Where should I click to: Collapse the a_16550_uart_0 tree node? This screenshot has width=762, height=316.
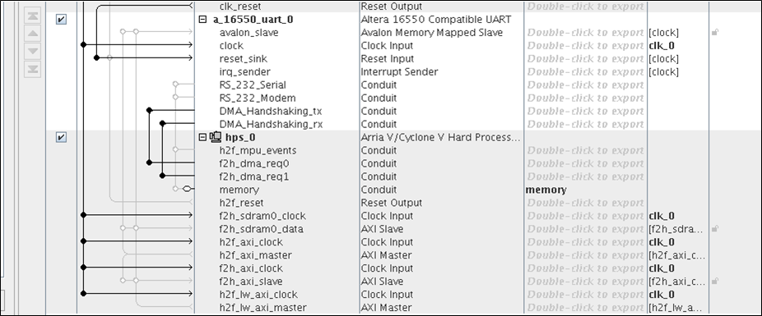click(x=203, y=20)
